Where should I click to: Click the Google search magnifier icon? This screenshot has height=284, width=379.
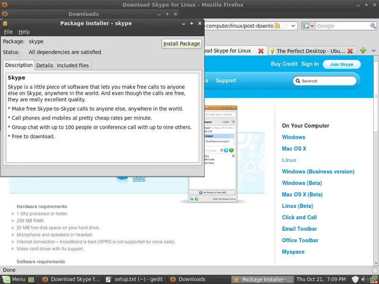point(373,26)
